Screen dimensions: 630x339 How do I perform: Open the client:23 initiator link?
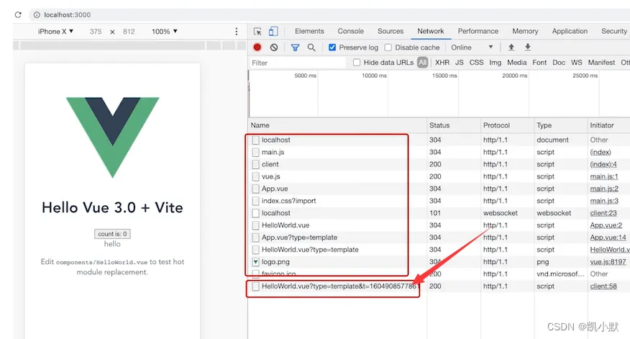603,213
